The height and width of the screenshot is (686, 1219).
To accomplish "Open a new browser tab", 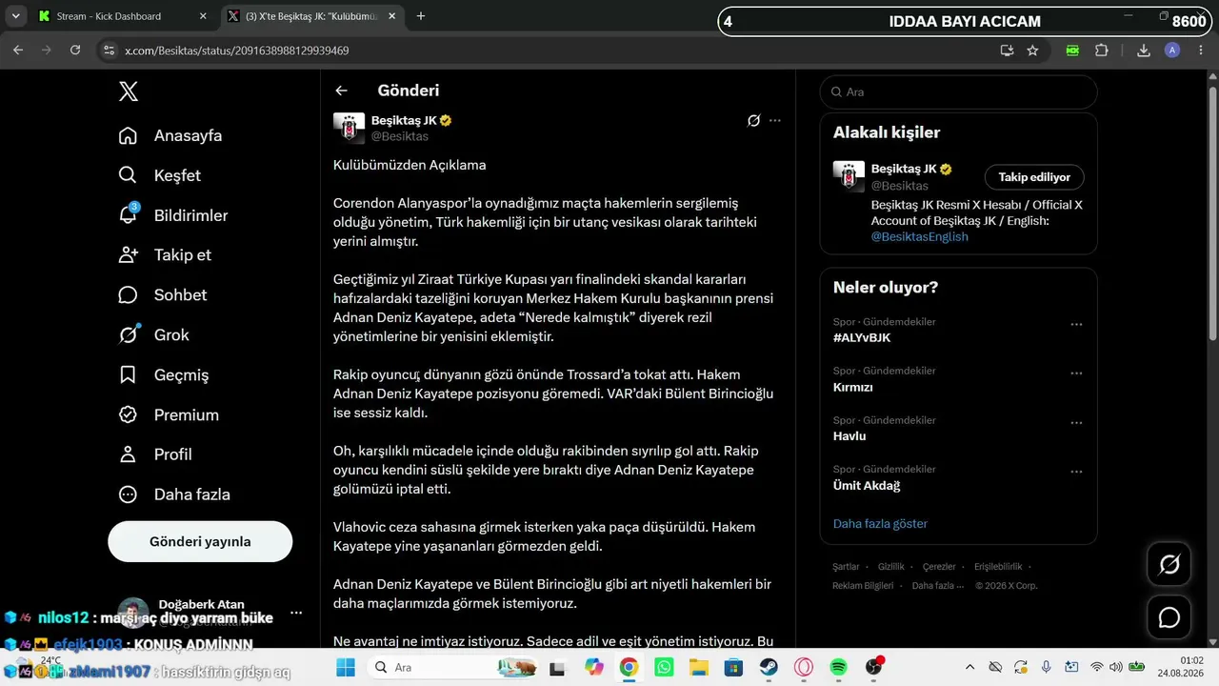I will pos(421,16).
